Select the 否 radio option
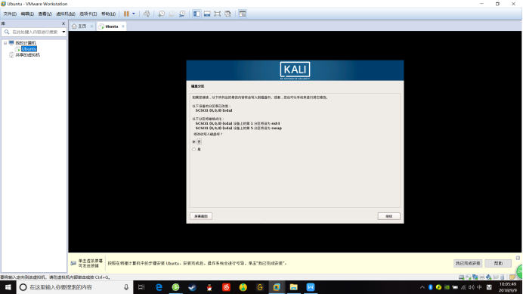Viewport: 523px width, 294px height. coord(193,142)
